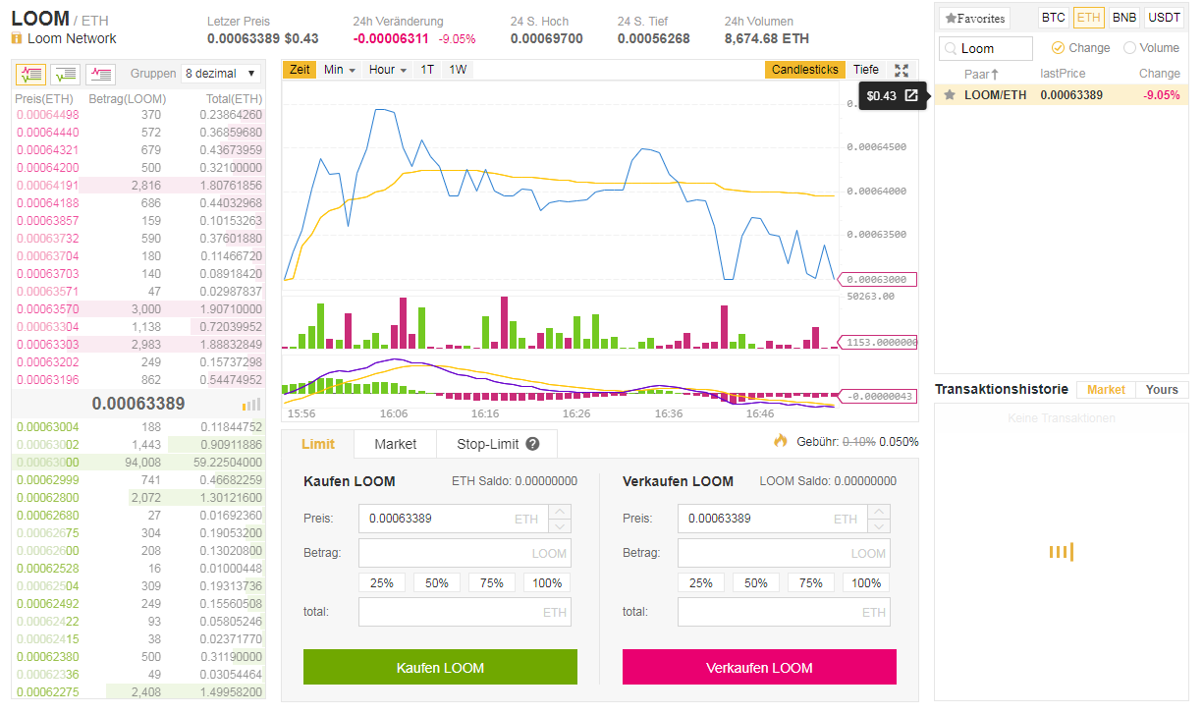Show only Favorites pairs
This screenshot has height=714, width=1203.
click(x=974, y=18)
